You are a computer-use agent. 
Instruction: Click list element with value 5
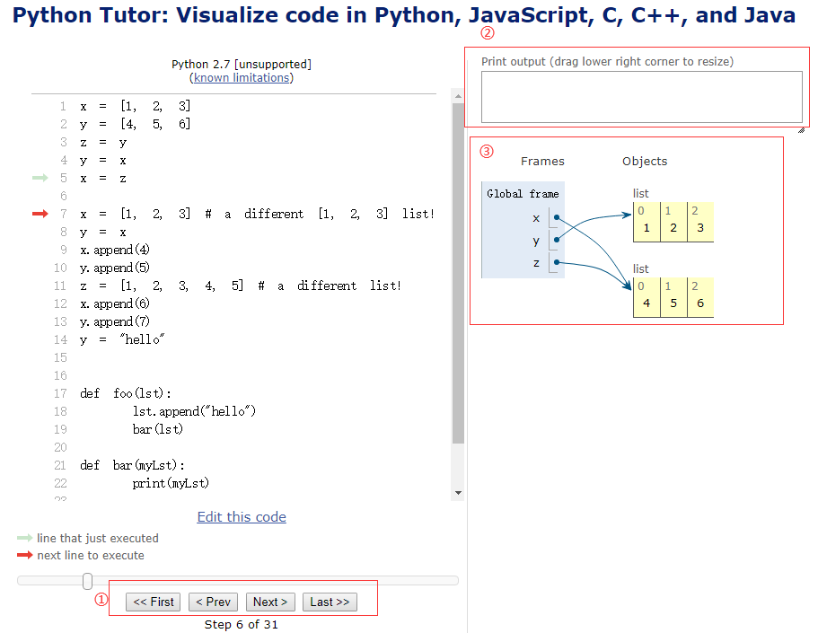click(x=673, y=297)
